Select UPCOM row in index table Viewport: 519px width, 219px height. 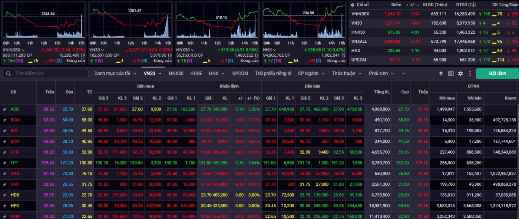(434, 59)
